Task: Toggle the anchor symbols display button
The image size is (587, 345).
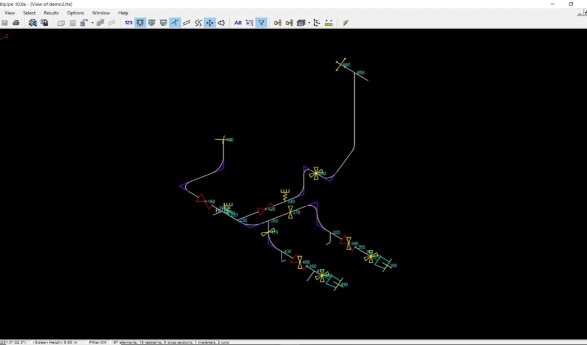Action: pyautogui.click(x=152, y=23)
